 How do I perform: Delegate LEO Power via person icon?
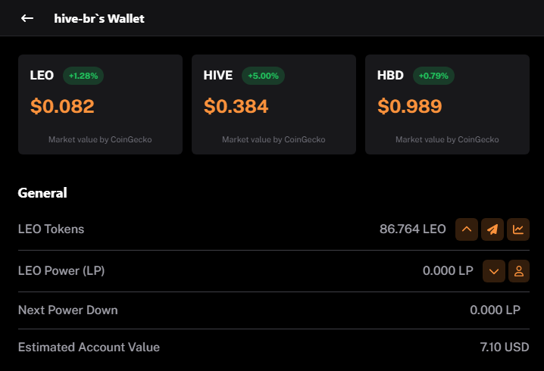pyautogui.click(x=519, y=271)
